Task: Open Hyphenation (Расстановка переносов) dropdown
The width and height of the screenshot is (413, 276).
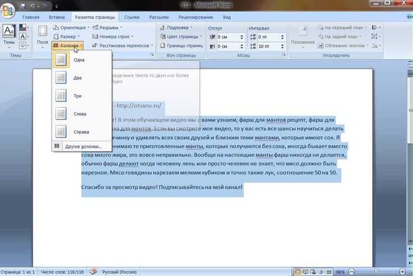Action: tap(122, 45)
